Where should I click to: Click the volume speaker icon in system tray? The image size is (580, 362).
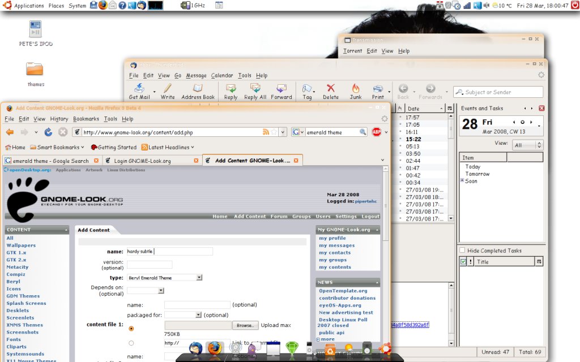coord(487,6)
